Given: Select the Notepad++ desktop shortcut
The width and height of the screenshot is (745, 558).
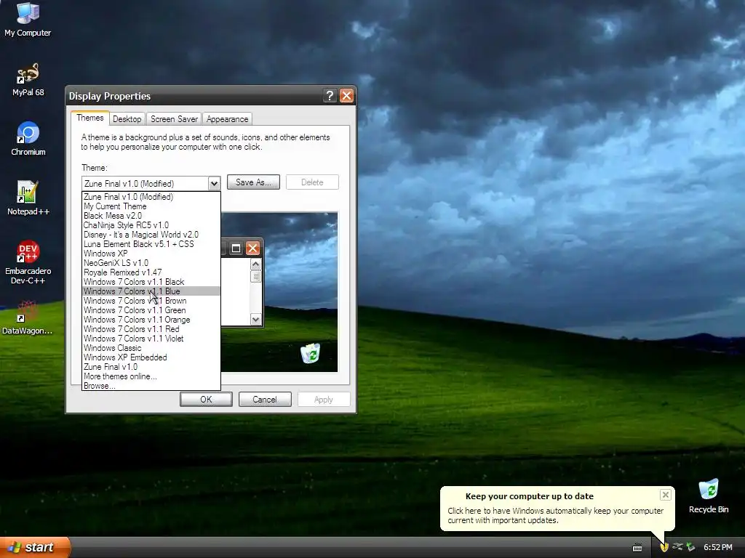Looking at the screenshot, I should (28, 198).
